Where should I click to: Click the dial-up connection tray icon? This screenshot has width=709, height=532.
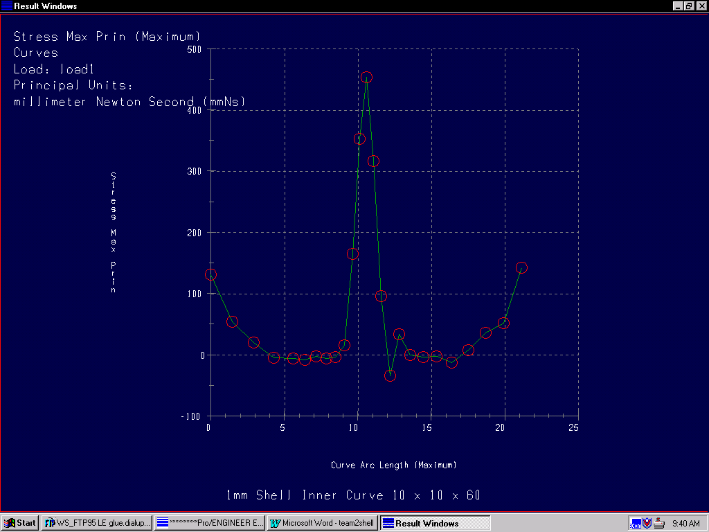636,523
